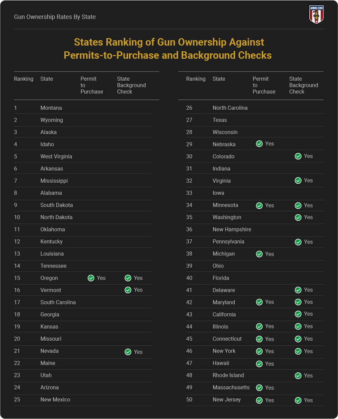Click Nebraska's Permit to Purchase checkmark

tap(259, 144)
